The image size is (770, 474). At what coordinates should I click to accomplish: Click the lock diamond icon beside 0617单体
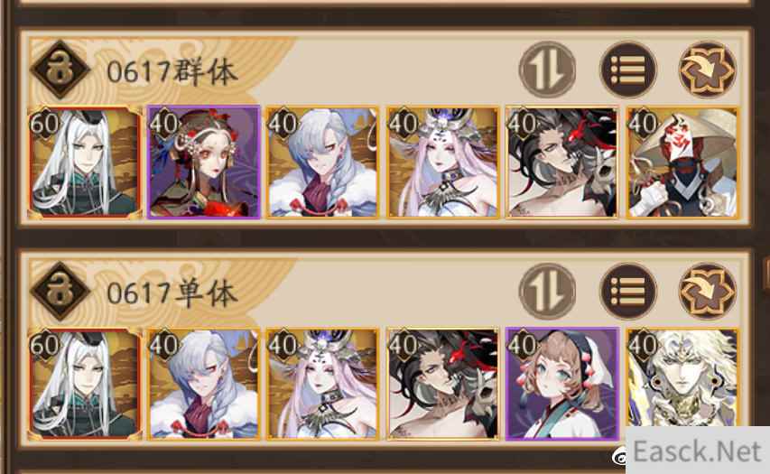tap(60, 292)
